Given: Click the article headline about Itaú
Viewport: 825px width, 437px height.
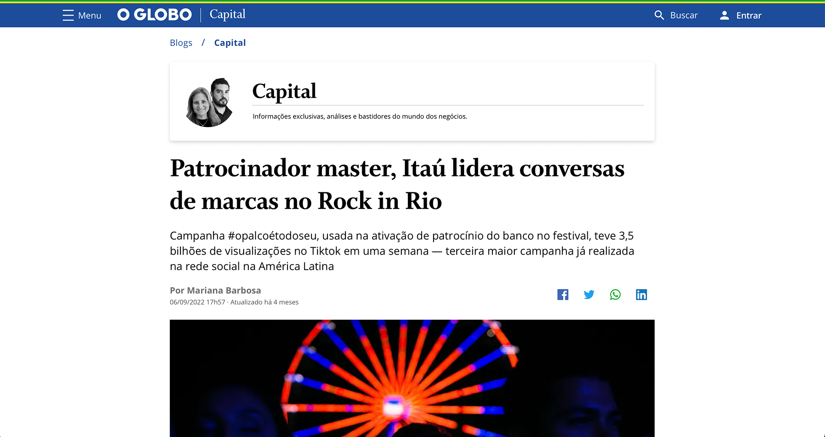Looking at the screenshot, I should click(397, 184).
